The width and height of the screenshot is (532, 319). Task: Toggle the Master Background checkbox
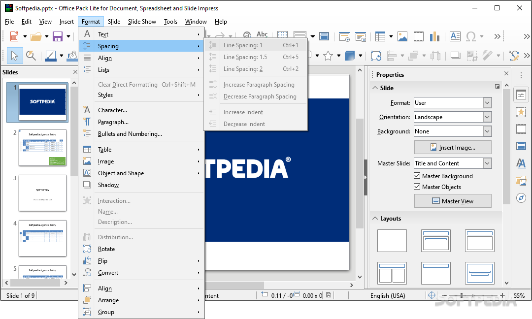tap(417, 176)
